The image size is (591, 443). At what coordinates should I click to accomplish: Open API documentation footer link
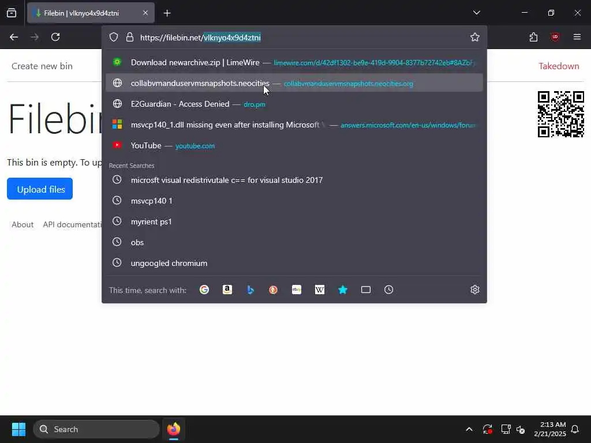(72, 224)
